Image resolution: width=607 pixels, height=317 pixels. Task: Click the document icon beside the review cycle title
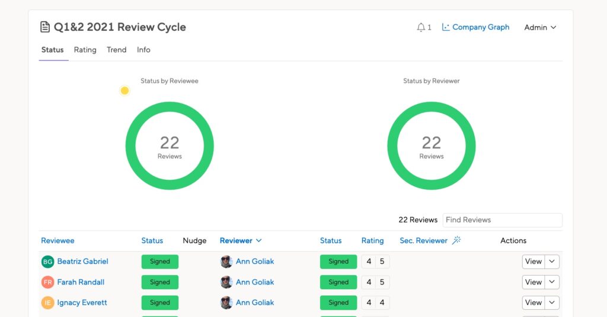click(x=45, y=27)
